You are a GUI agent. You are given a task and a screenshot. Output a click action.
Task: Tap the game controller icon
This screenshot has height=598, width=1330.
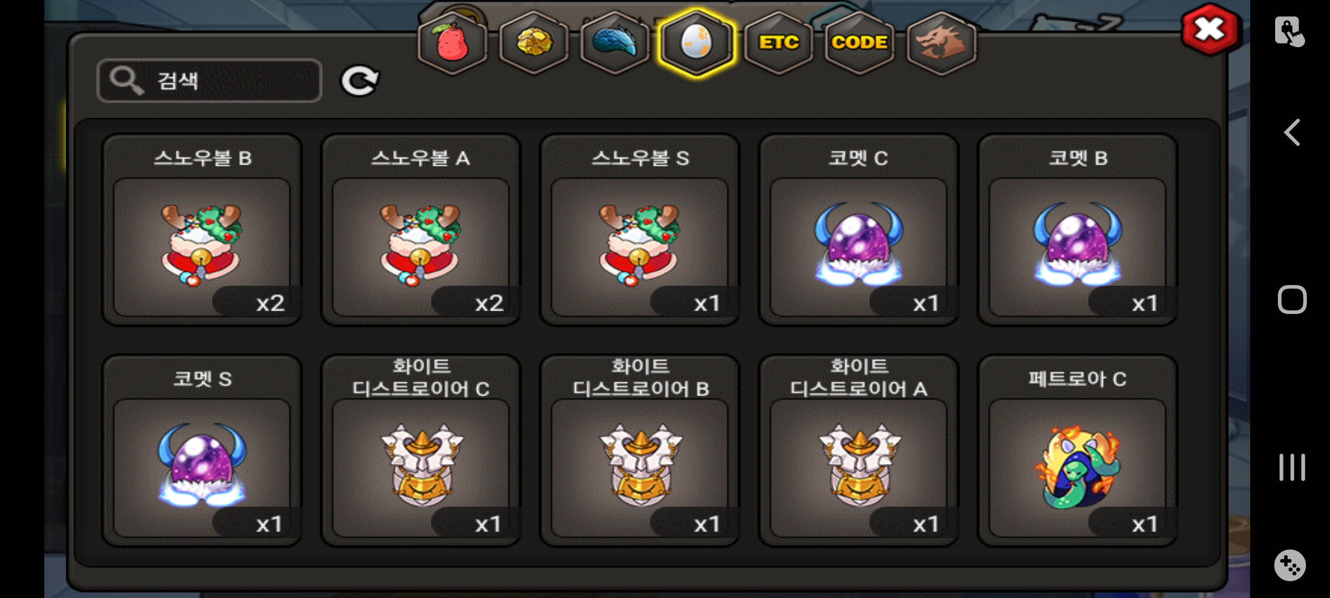[1290, 565]
